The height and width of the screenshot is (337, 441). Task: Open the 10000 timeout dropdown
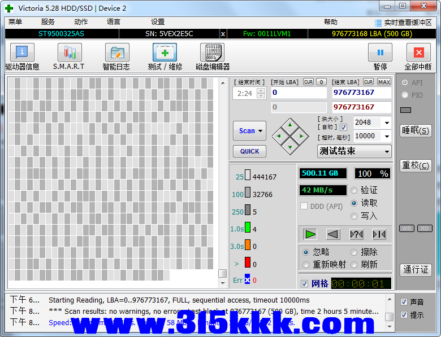(387, 136)
